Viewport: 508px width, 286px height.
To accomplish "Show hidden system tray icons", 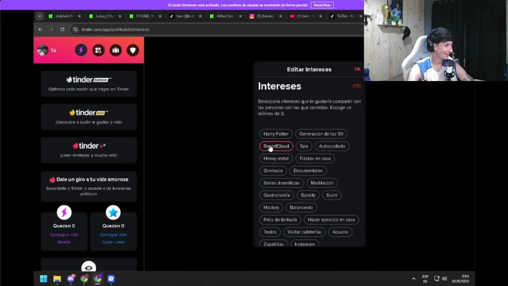I will 414,279.
